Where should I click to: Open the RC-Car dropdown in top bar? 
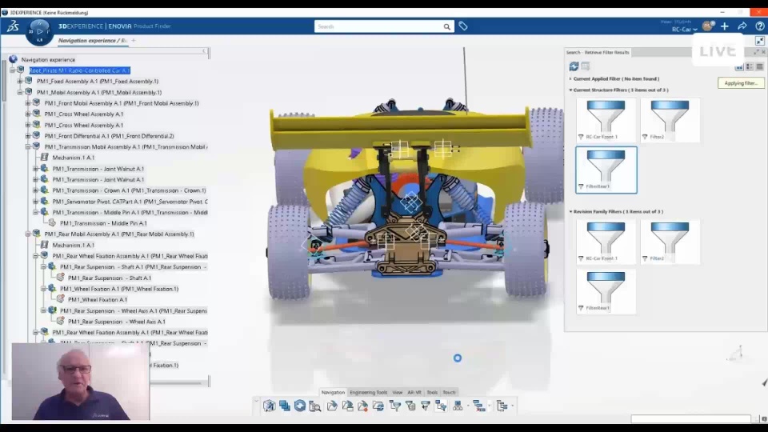click(684, 30)
